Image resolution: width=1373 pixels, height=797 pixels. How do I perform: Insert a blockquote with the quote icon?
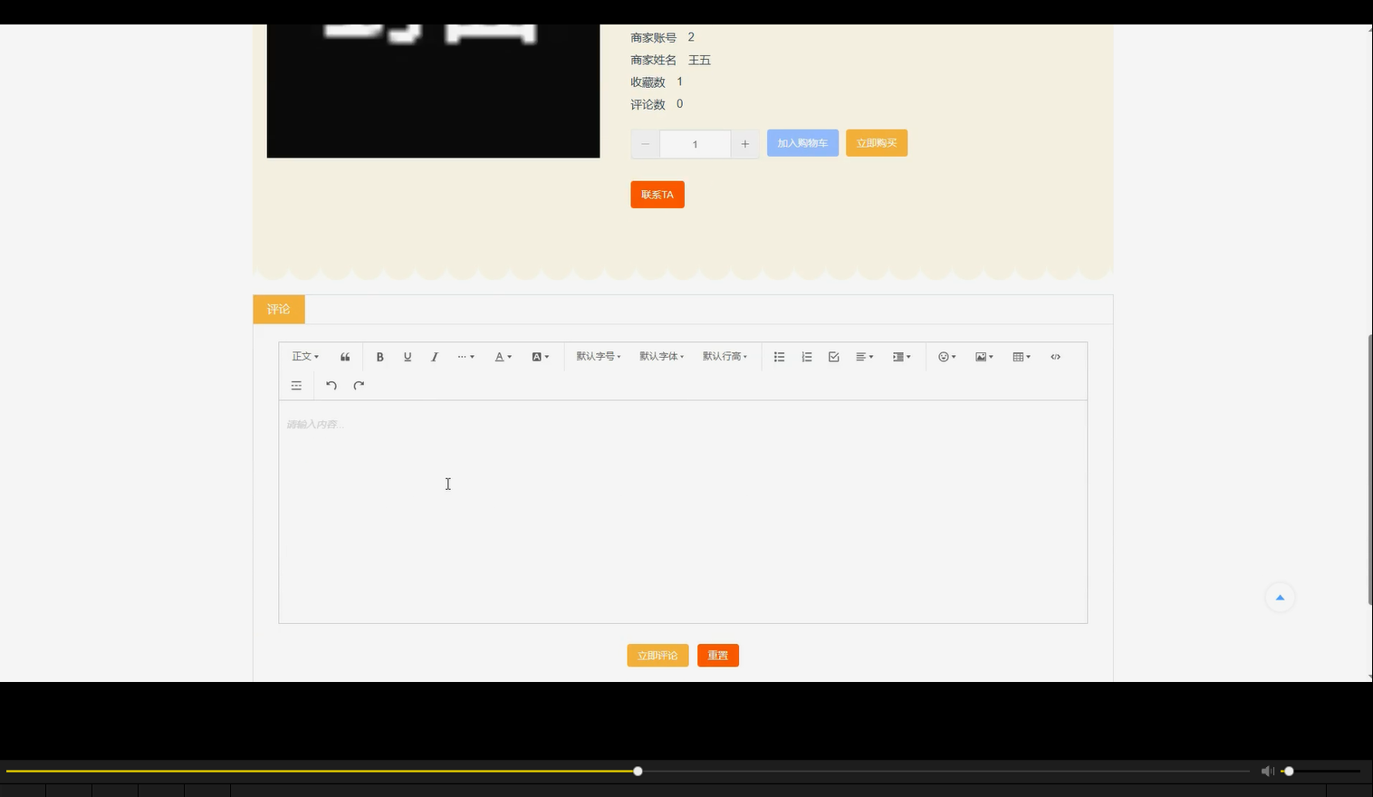click(345, 357)
